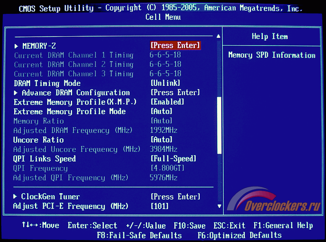The image size is (326, 242).
Task: Toggle Extreme Memory Profile (X.M.P.) [Enabled]
Action: click(167, 102)
